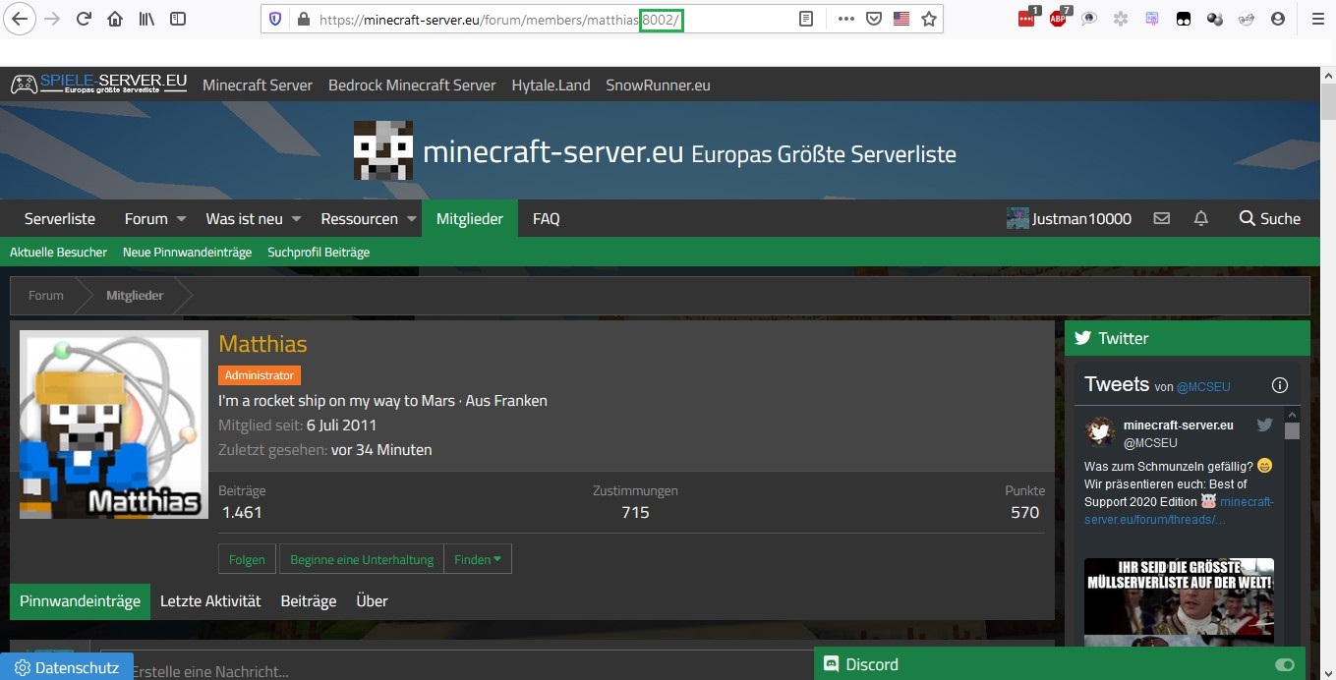Go back to the previous page
Screen dimensions: 1336x680
point(22,19)
